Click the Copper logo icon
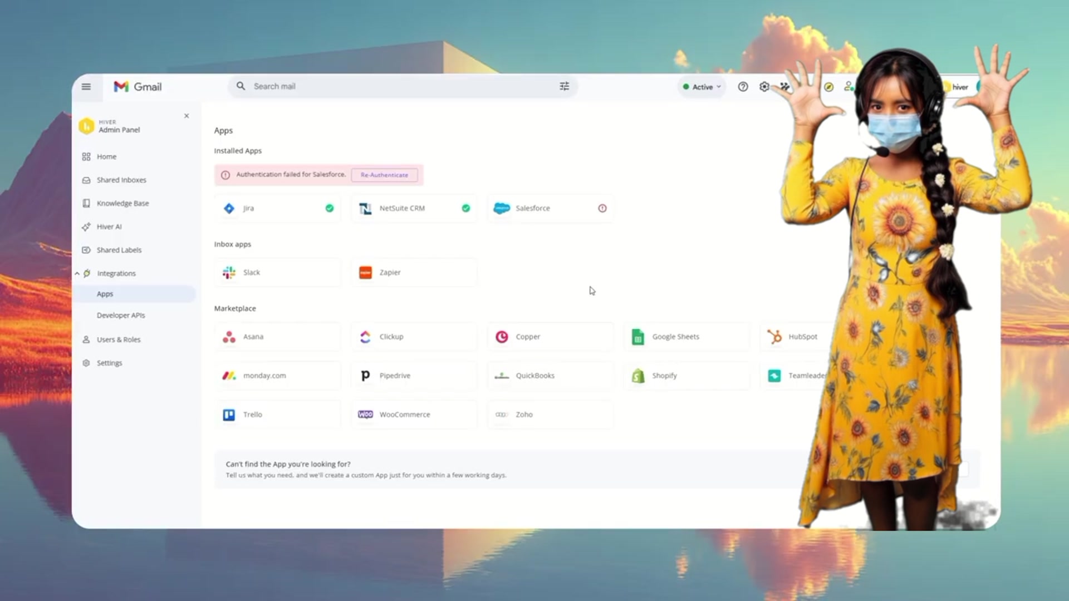Image resolution: width=1069 pixels, height=601 pixels. click(502, 337)
